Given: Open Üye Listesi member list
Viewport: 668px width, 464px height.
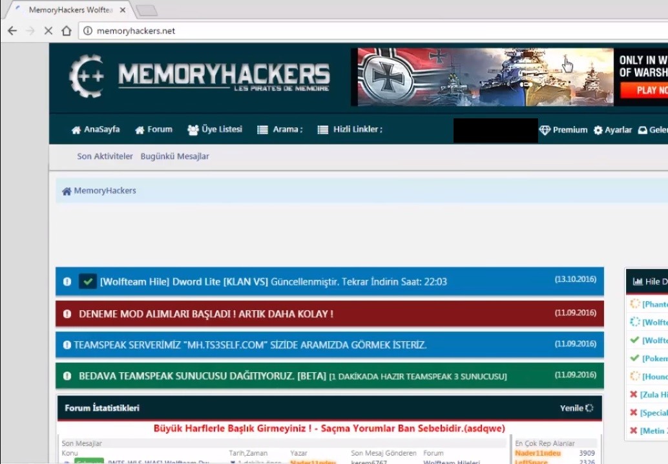Looking at the screenshot, I should click(214, 129).
